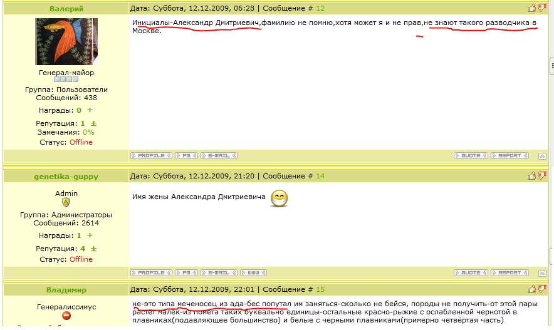Give thumbs up to message 12
The width and height of the screenshot is (554, 330).
[532, 8]
